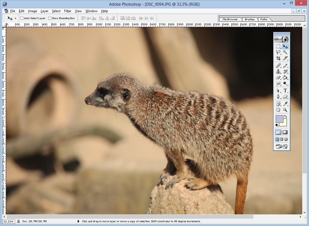Enable Show Bounding Box checkbox

tap(50, 18)
